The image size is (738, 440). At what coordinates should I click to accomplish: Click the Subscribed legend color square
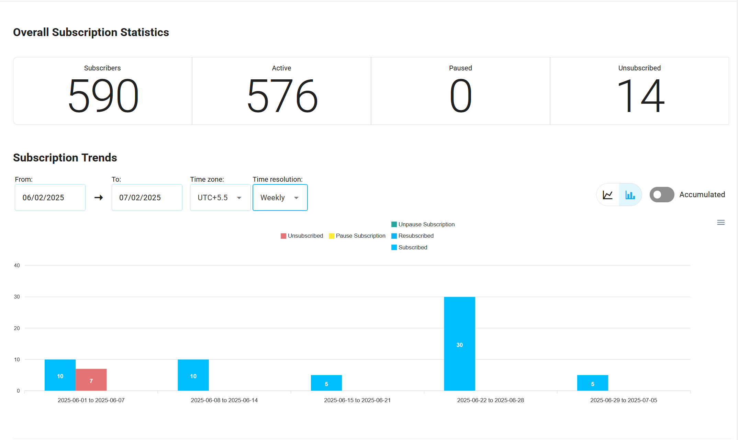[x=394, y=247]
